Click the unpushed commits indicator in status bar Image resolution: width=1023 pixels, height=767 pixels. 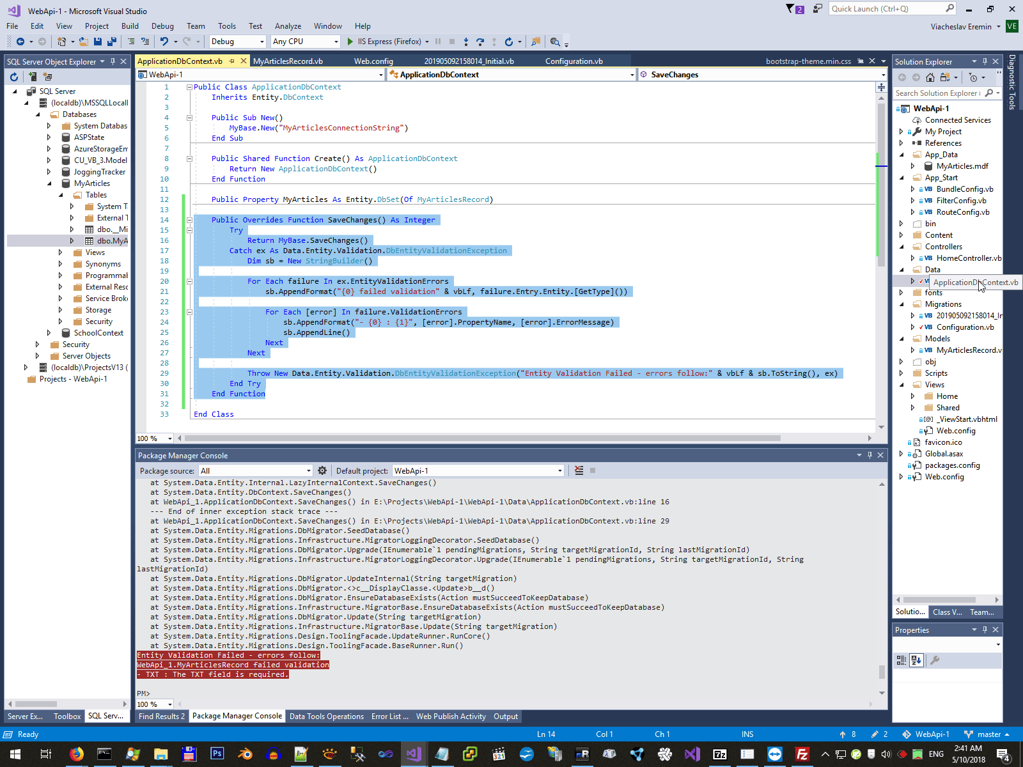pyautogui.click(x=848, y=734)
